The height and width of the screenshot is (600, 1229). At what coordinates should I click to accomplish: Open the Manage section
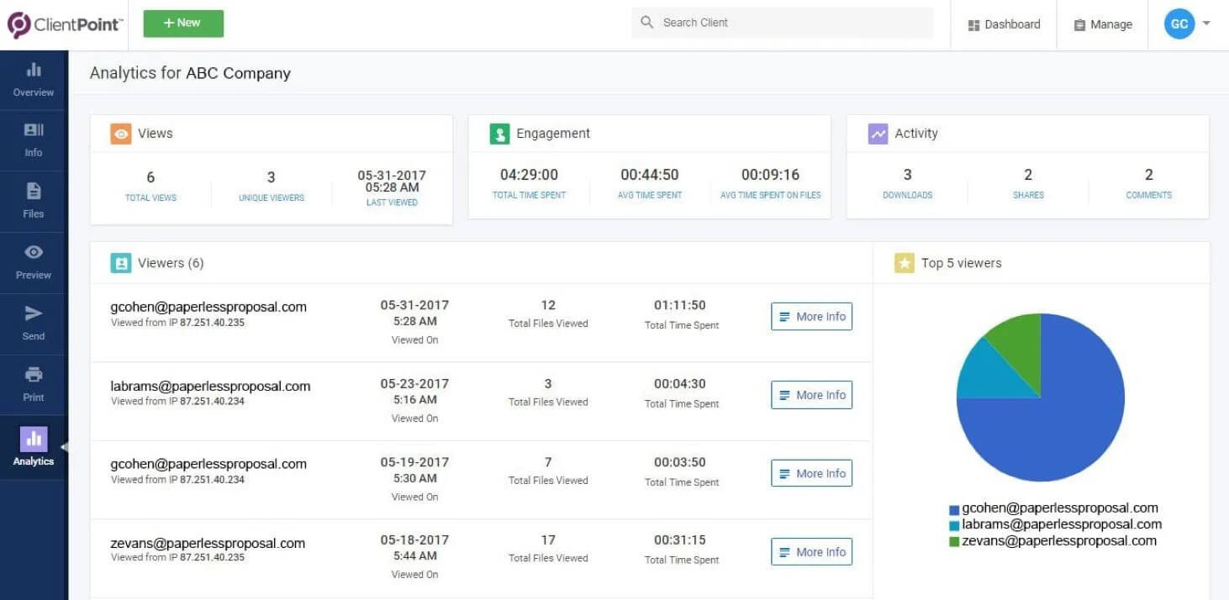pyautogui.click(x=1102, y=24)
